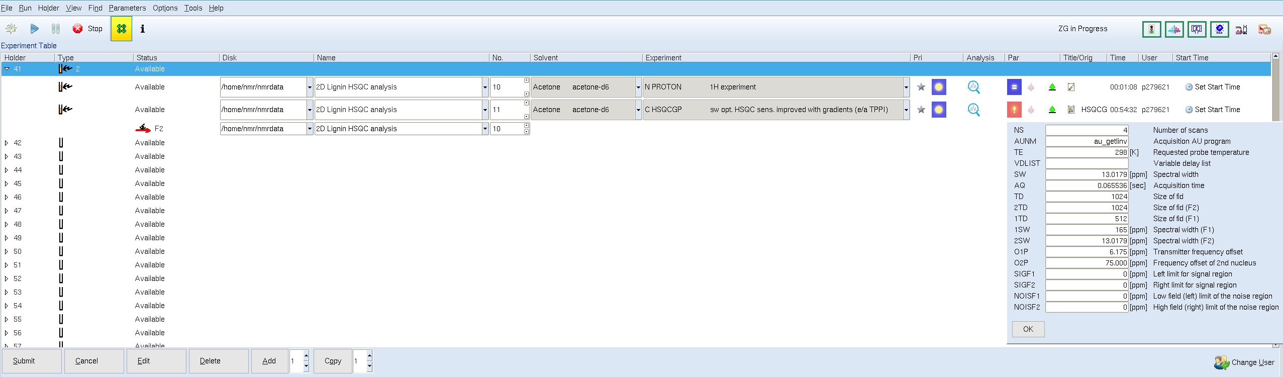Open the Holder menu

click(49, 8)
